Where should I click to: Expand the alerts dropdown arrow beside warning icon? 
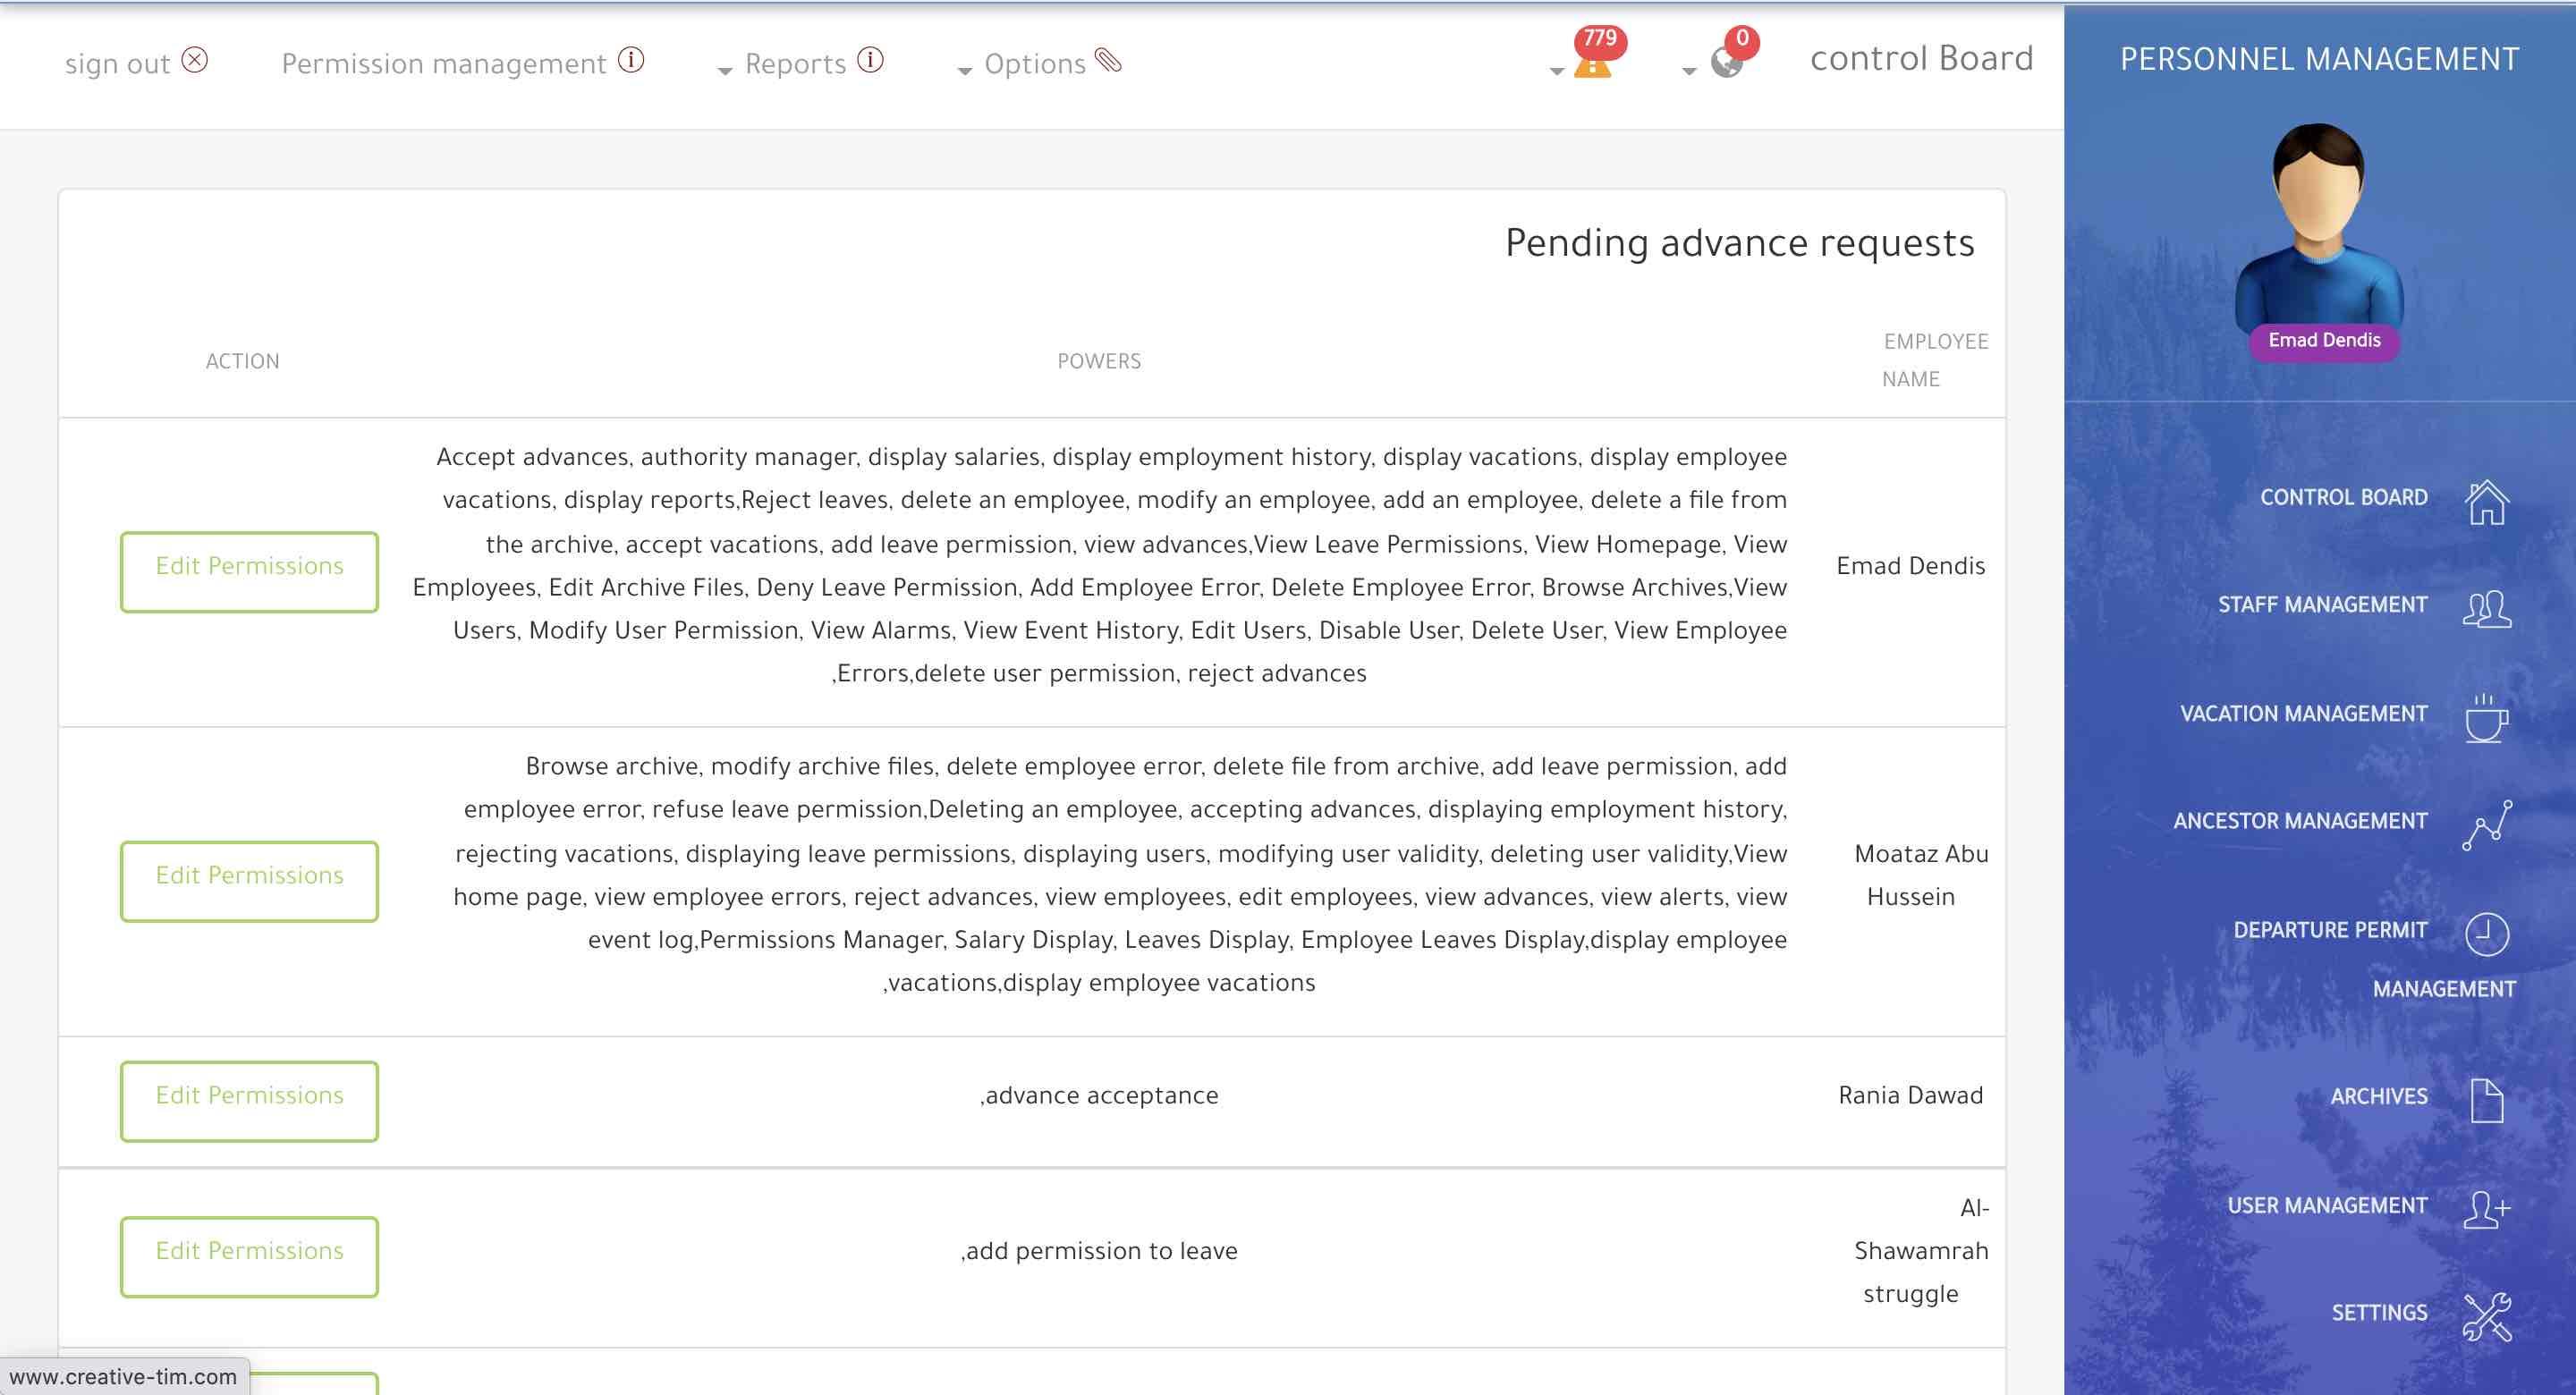[1556, 71]
